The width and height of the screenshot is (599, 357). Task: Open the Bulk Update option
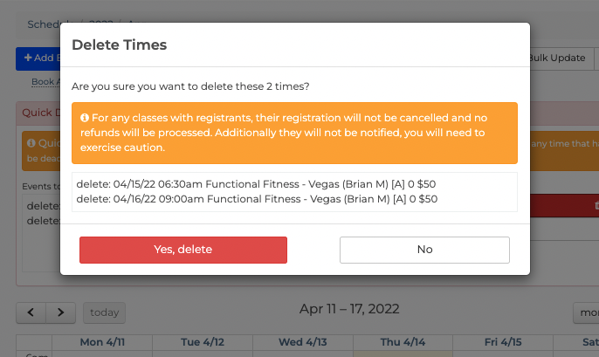click(x=559, y=58)
